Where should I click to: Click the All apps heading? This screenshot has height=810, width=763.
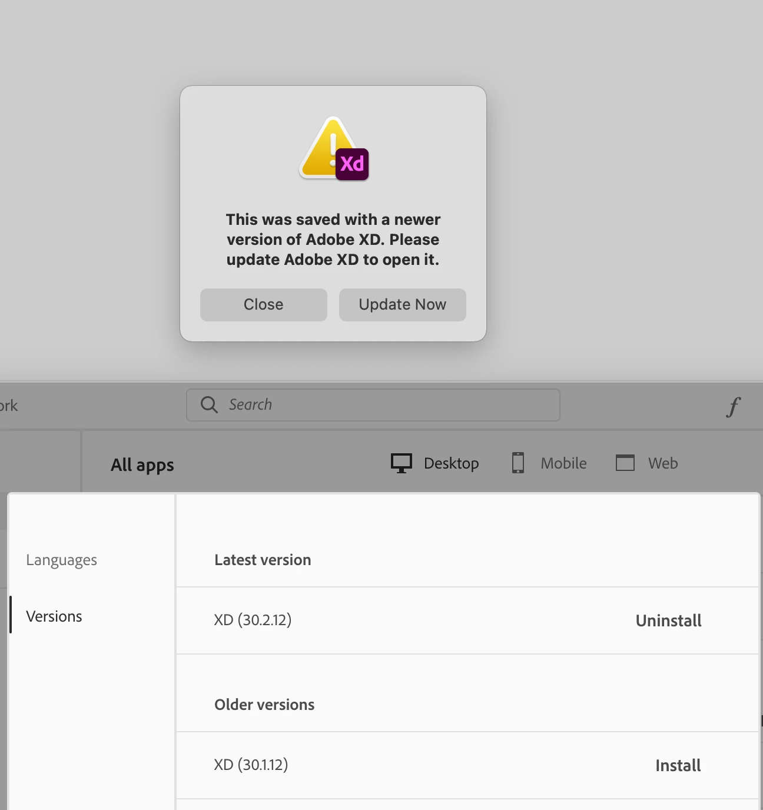tap(142, 465)
